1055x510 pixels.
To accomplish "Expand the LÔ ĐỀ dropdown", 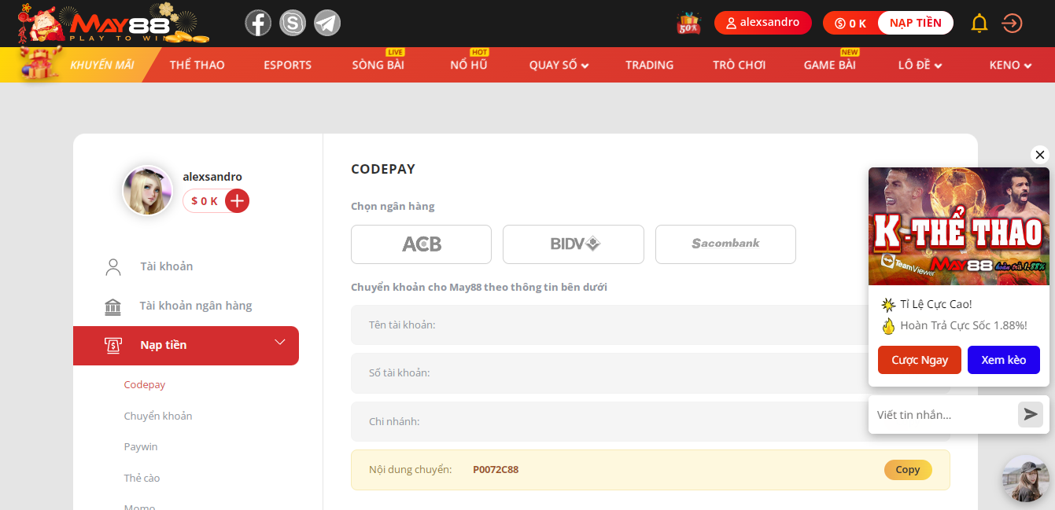I will (x=920, y=65).
